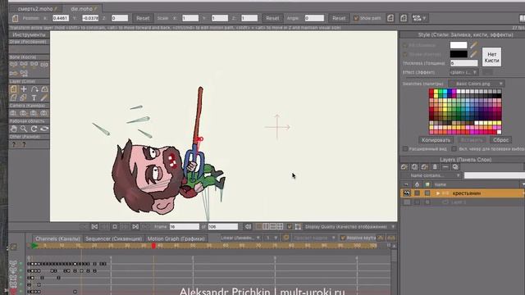525x295 pixels.
Task: Click the Scale Reset button
Action: [272, 18]
